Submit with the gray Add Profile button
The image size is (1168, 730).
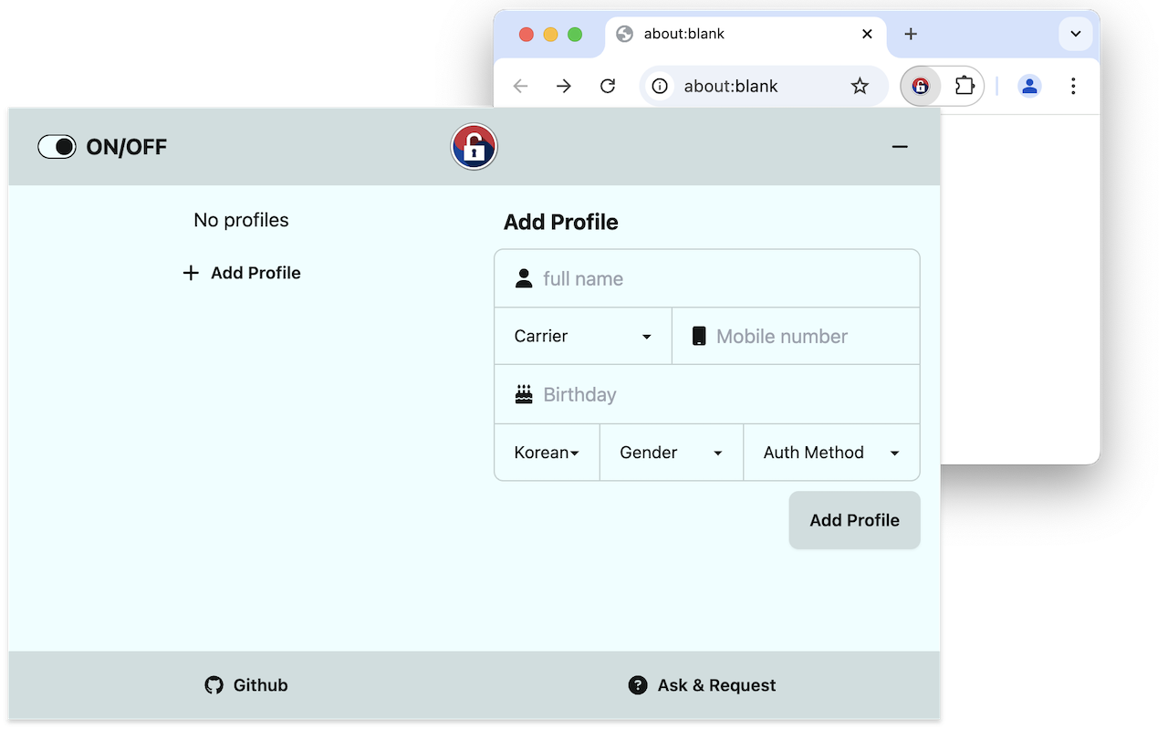[854, 520]
